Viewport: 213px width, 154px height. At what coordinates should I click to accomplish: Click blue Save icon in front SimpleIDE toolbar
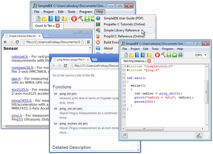(x=137, y=55)
